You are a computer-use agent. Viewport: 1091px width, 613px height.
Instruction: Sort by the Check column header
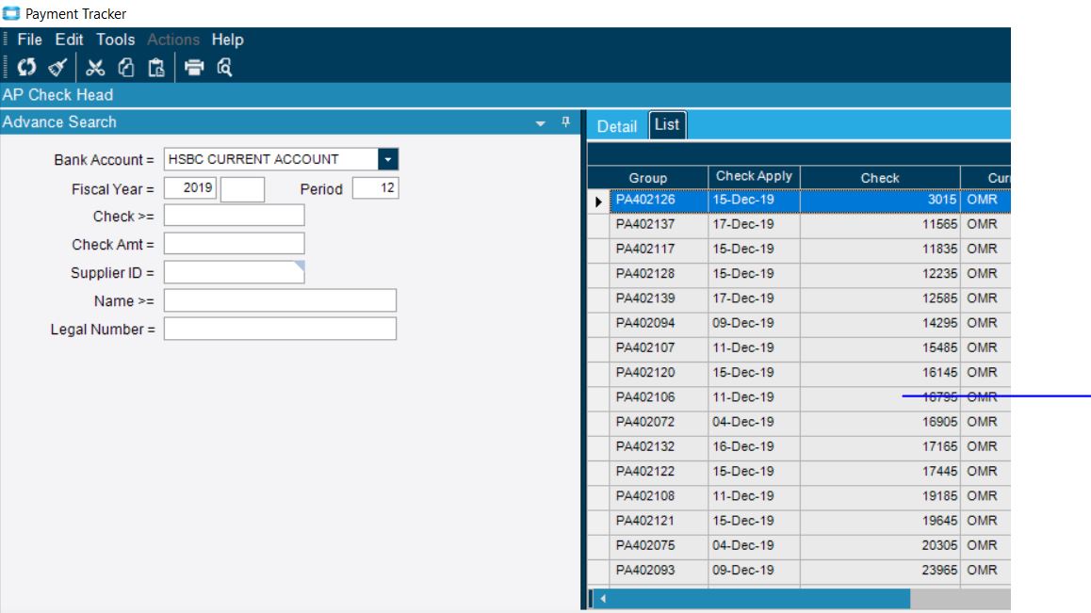880,177
